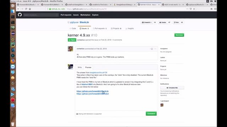The image size is (227, 127).
Task: Open Issues in GitHub header
Action: [x=76, y=15]
